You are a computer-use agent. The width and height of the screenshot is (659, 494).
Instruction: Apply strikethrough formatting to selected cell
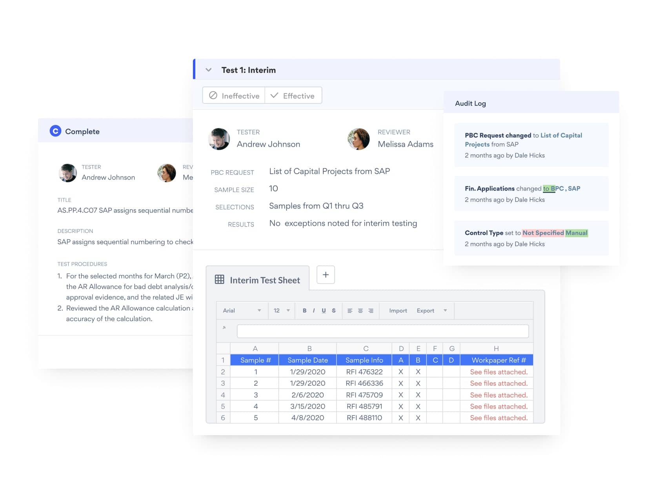(334, 311)
